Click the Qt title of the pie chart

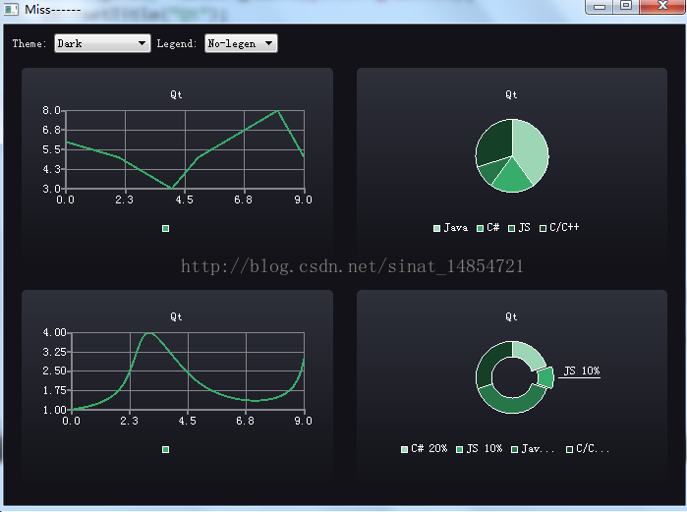[511, 94]
